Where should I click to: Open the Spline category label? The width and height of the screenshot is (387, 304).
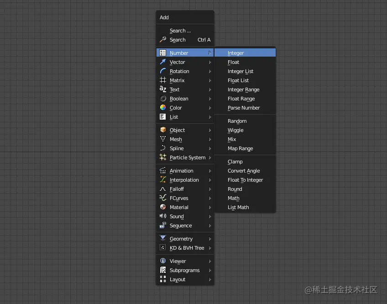[x=177, y=148]
